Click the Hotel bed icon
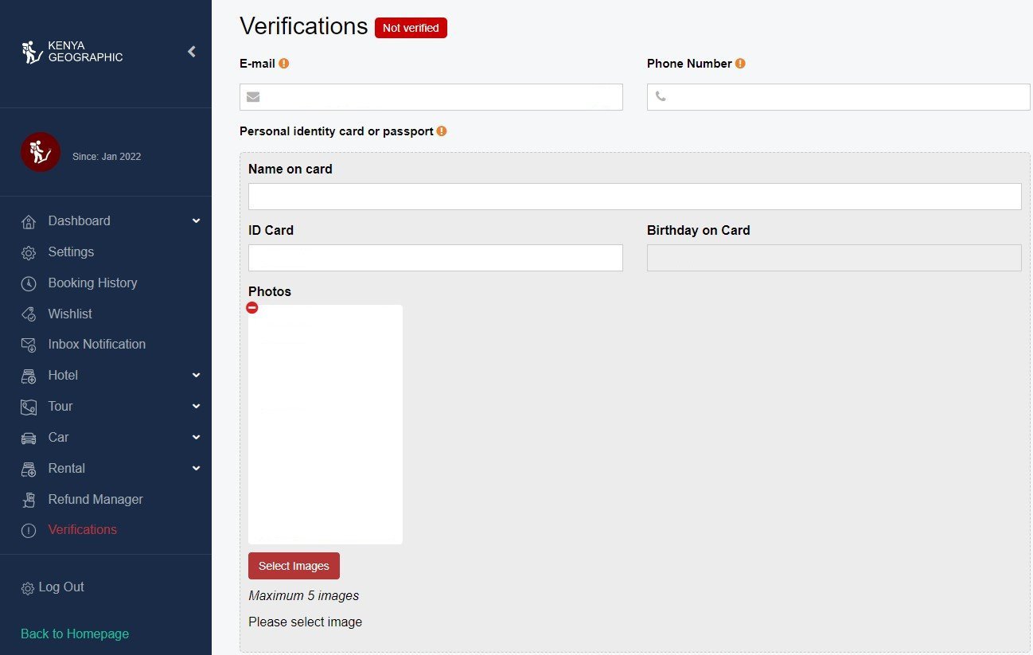 (29, 376)
